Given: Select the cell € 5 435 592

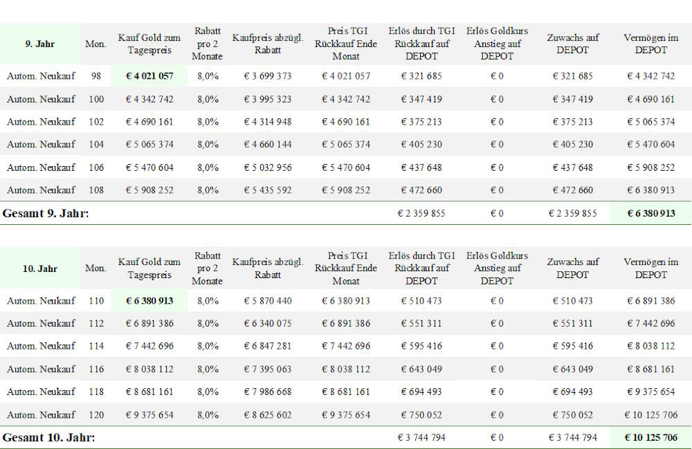Looking at the screenshot, I should (267, 190).
